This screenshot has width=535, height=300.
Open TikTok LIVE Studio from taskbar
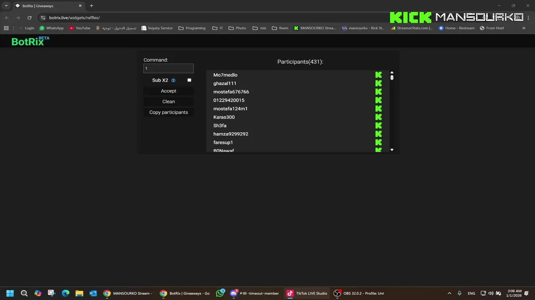click(x=306, y=293)
